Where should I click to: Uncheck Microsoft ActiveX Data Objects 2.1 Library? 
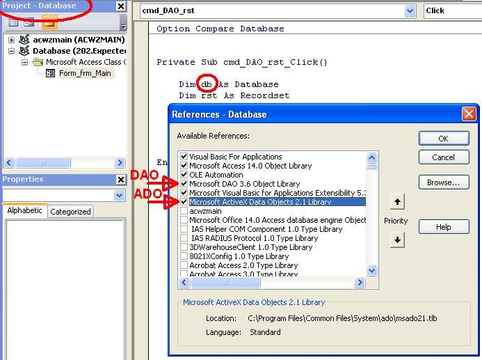tap(184, 202)
